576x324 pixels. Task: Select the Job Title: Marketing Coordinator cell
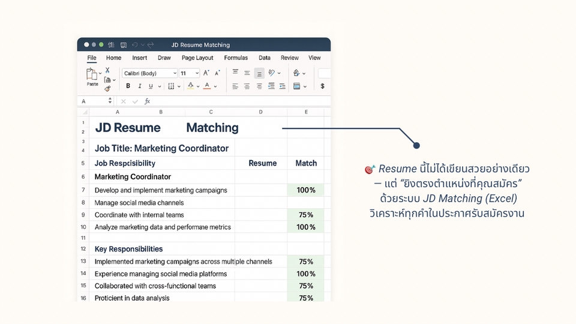pyautogui.click(x=161, y=148)
